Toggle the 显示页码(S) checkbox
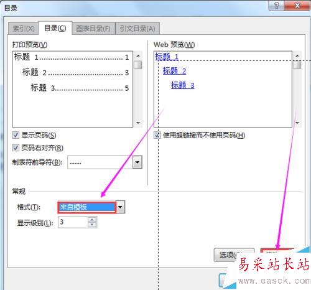Screen dimensions: 311x290 coord(16,135)
